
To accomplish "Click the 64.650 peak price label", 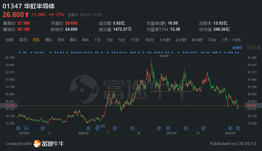I will [x=164, y=56].
